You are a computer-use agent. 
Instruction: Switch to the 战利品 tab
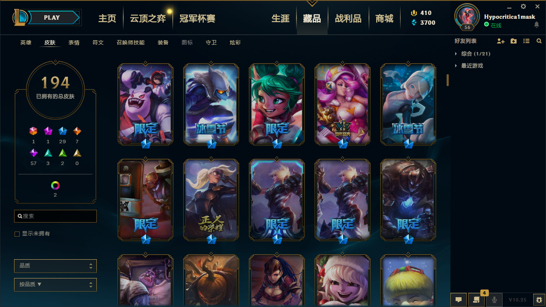pos(348,18)
